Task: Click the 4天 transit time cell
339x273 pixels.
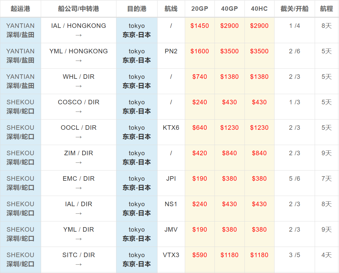Action: [x=326, y=255]
